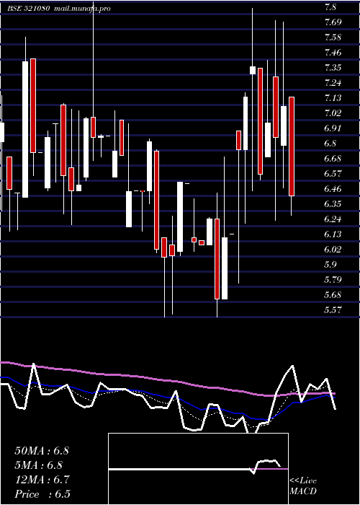This screenshot has width=360, height=505.
Task: Select the 6.57 price axis label
Action: pos(333,174)
